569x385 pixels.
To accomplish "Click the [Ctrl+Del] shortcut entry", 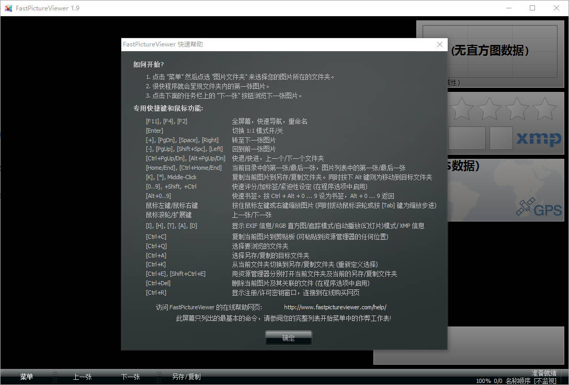I will [x=158, y=283].
